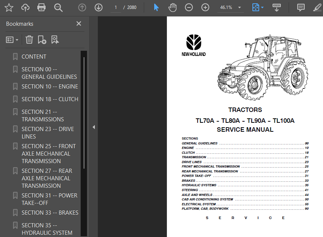
Task: Open the find text magnifier tool
Action: click(58, 7)
